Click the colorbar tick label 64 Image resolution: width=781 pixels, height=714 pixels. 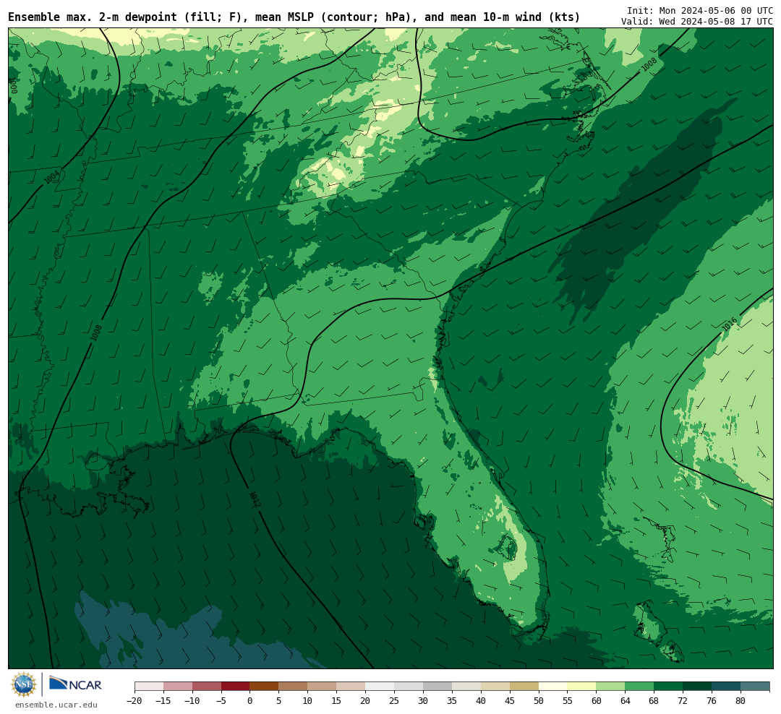(x=625, y=701)
